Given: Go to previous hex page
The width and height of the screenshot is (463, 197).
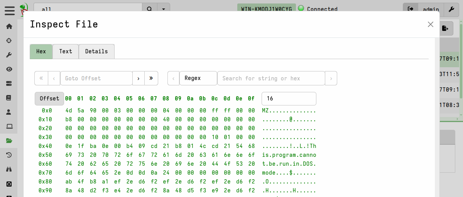Looking at the screenshot, I should (x=54, y=78).
